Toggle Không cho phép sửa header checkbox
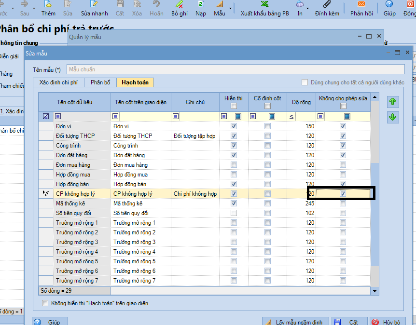This screenshot has height=325, width=416. coord(343,106)
